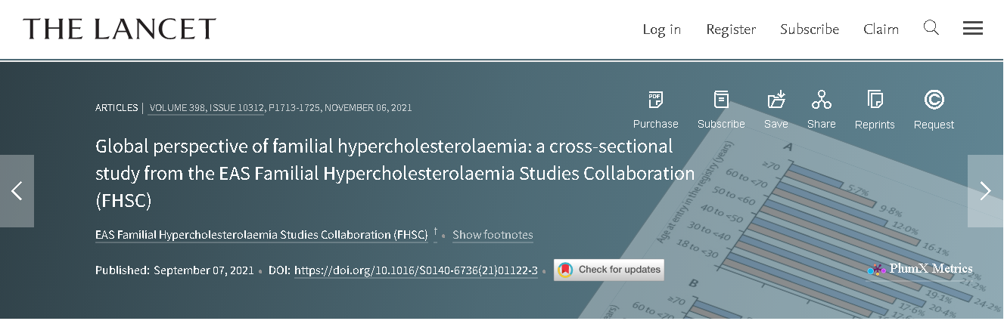Open the article DOI link
Screen dimensions: 1004x321
(415, 270)
